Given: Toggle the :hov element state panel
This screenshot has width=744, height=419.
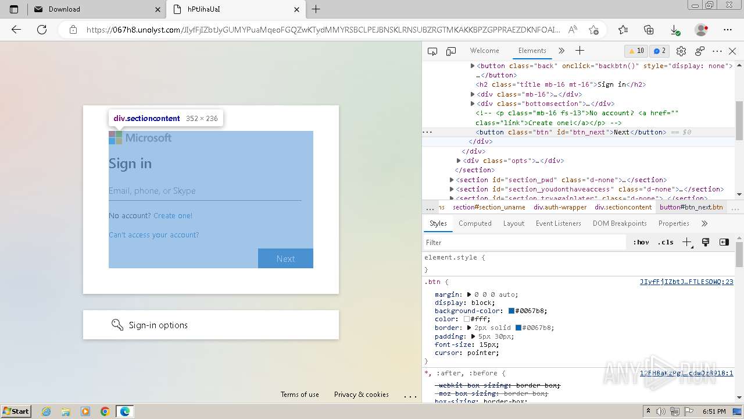Looking at the screenshot, I should click(x=641, y=242).
